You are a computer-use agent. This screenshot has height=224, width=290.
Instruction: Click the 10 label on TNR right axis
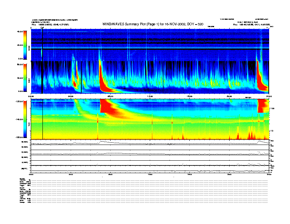click(272, 131)
